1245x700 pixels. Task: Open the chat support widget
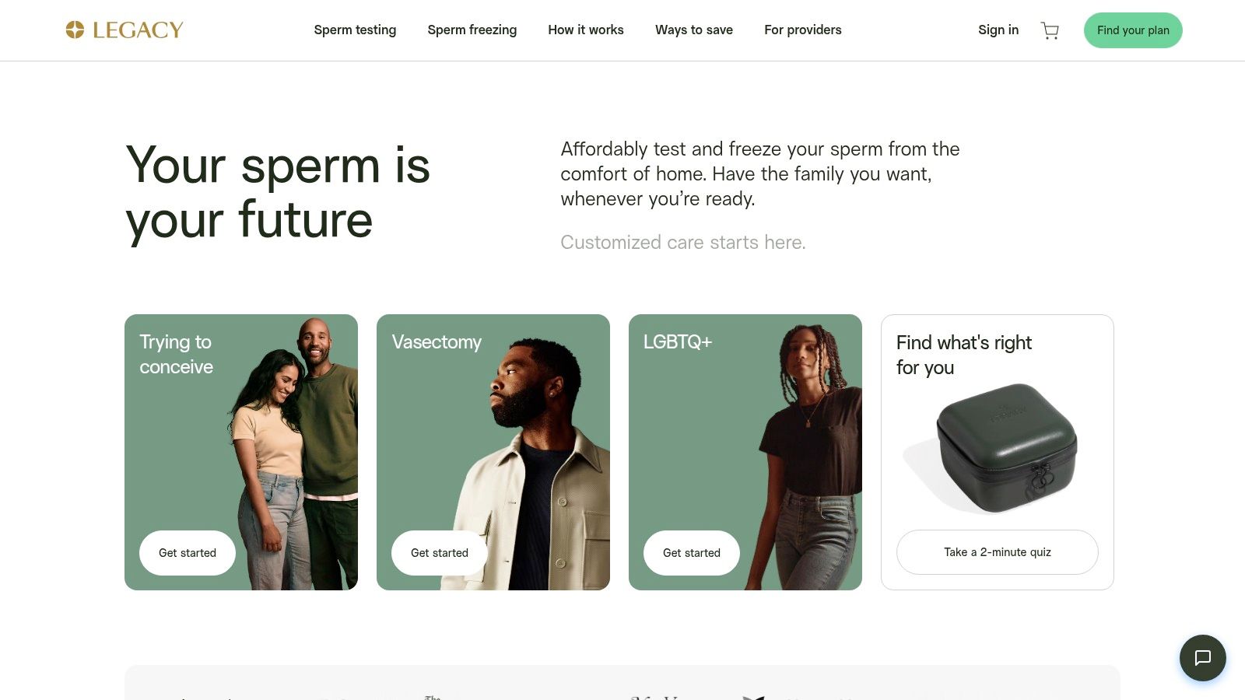coord(1202,658)
